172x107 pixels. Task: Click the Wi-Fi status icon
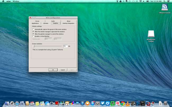pos(141,1)
